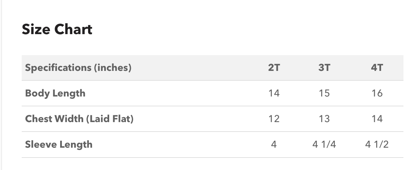This screenshot has width=411, height=170.
Task: Click the Size Chart heading
Action: click(57, 30)
